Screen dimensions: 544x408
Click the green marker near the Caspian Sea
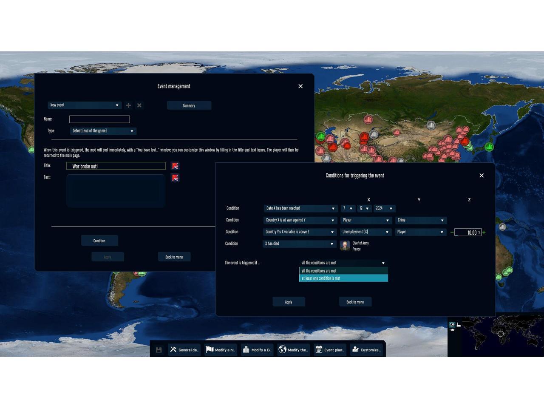pyautogui.click(x=320, y=136)
